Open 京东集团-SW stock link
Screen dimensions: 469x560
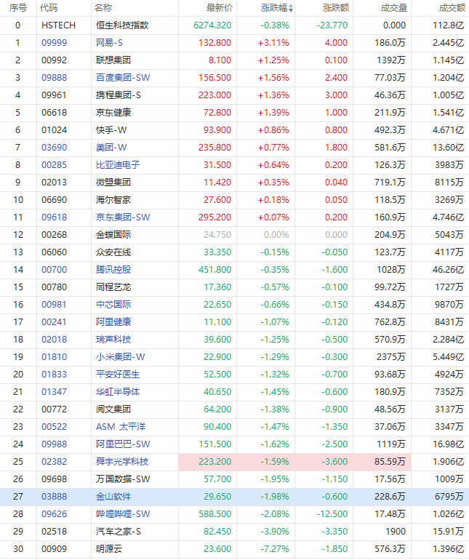[123, 217]
